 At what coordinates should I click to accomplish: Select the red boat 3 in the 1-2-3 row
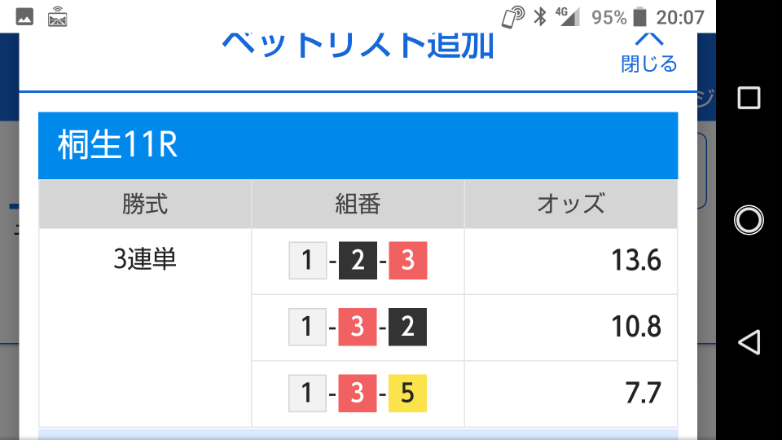(408, 261)
